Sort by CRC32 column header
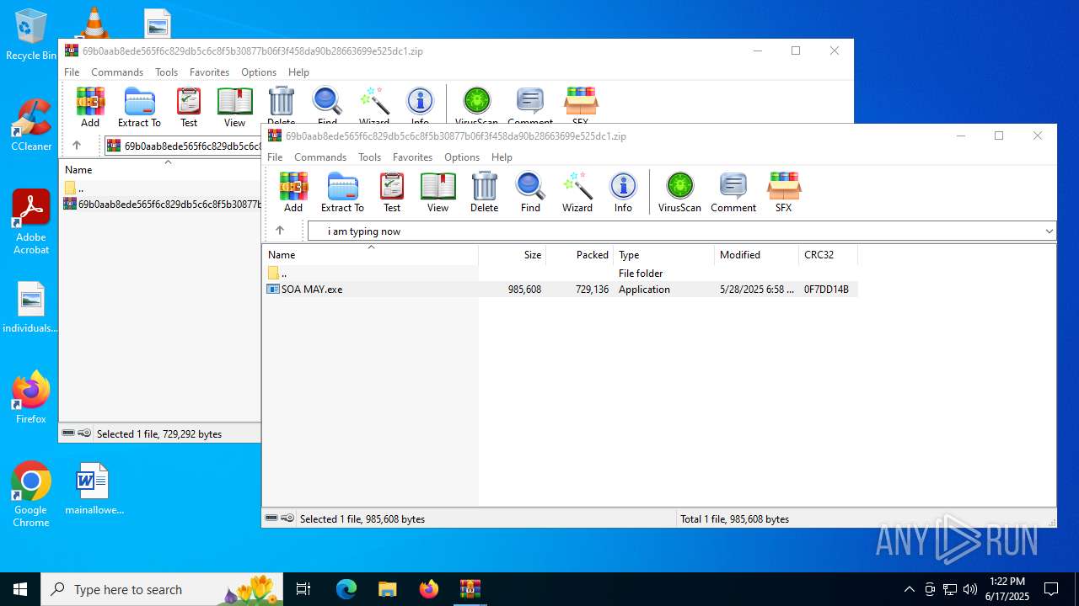 [x=828, y=254]
